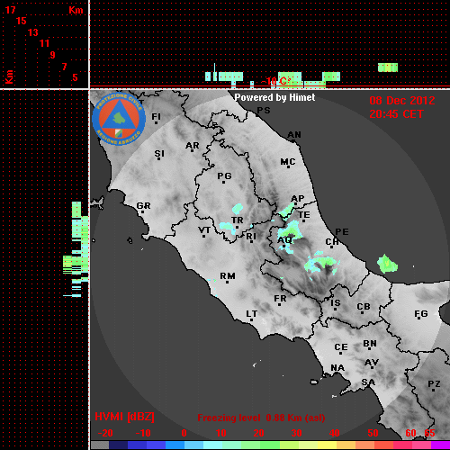450x450 pixels.
Task: Click the FG city label
Action: click(420, 314)
